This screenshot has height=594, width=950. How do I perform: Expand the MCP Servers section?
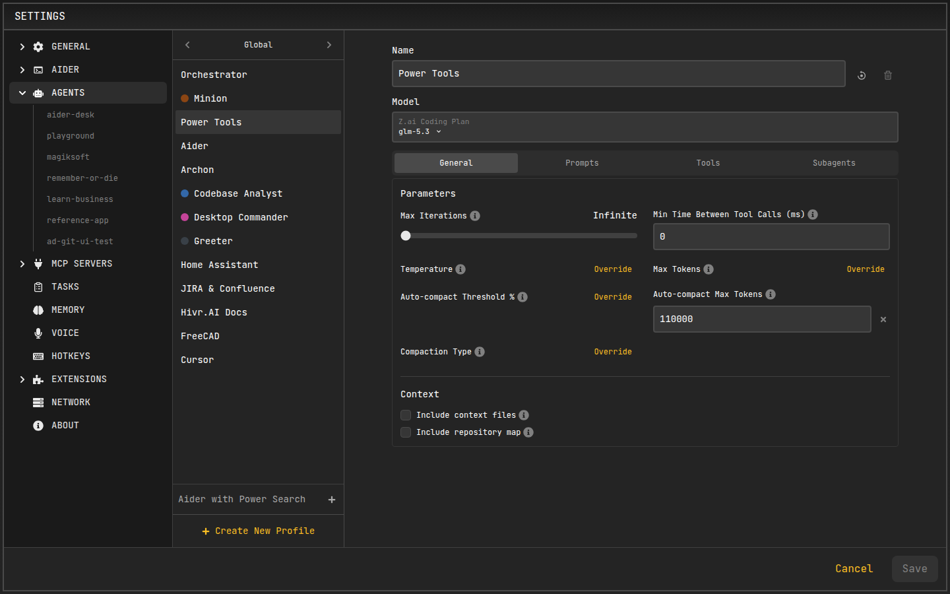(x=22, y=263)
